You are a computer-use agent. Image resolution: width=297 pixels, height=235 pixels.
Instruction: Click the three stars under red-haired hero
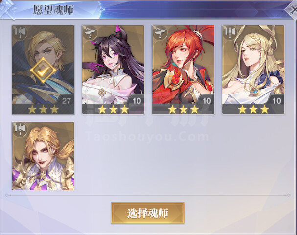pyautogui.click(x=183, y=109)
